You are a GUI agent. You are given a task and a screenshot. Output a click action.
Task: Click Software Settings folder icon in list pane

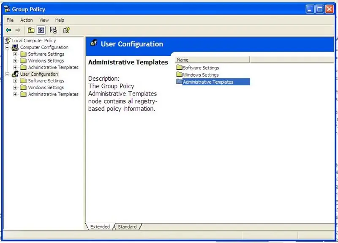click(x=179, y=67)
